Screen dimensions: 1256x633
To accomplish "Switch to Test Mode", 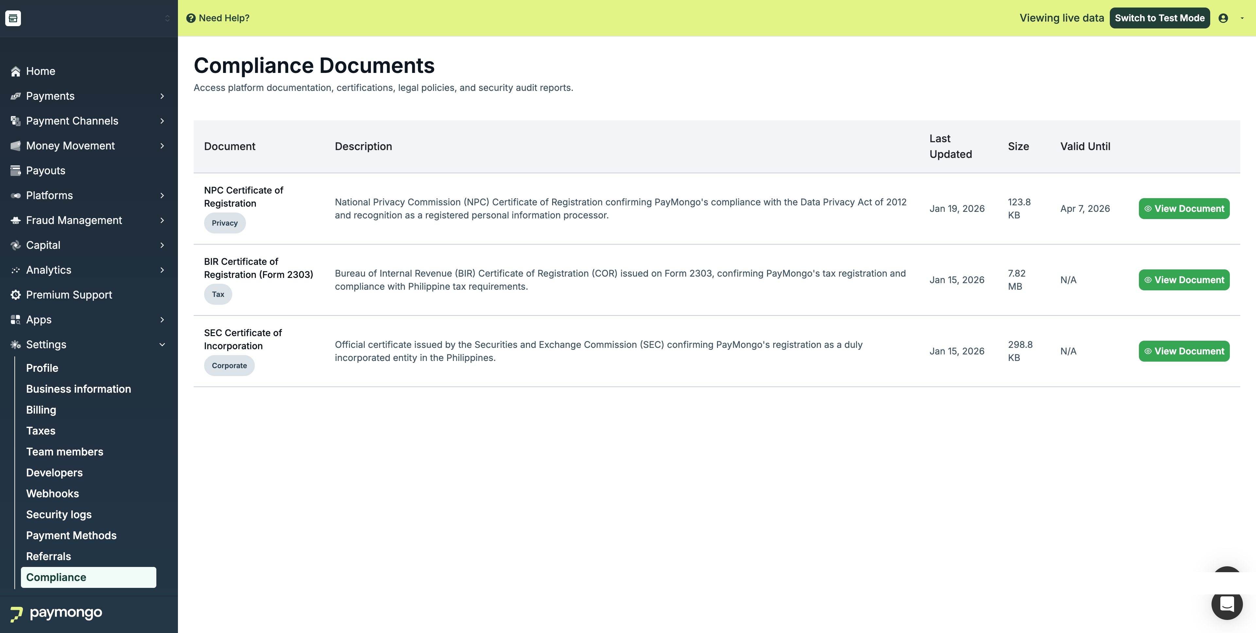I will pyautogui.click(x=1160, y=18).
